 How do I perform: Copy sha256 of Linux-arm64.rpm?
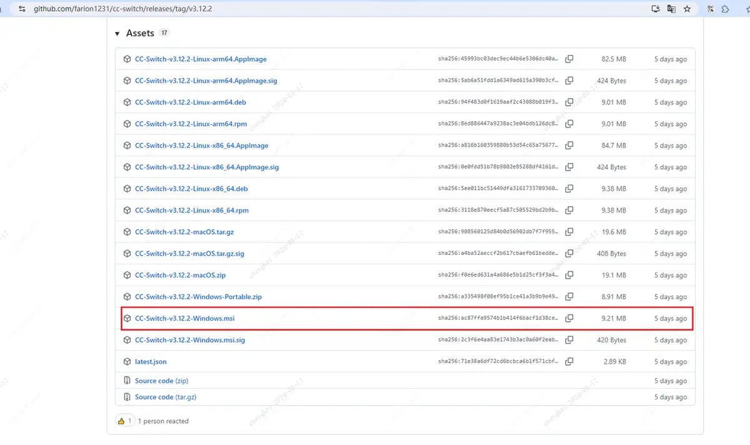pos(569,124)
